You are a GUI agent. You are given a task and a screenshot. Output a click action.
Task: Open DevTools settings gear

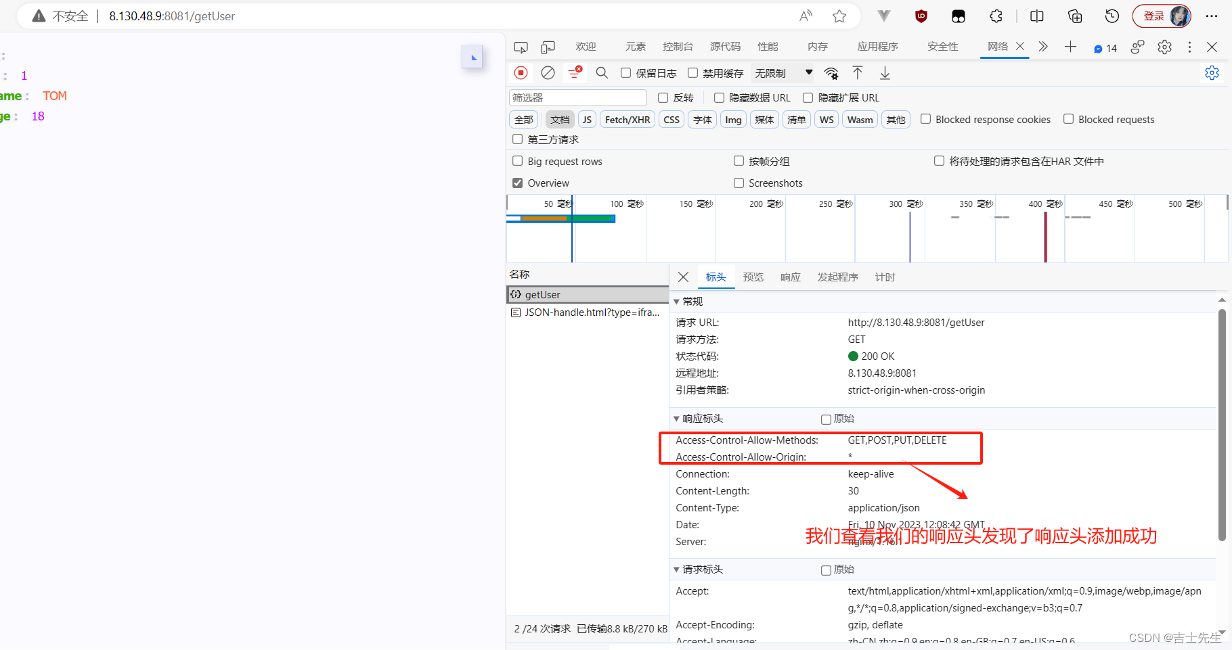pos(1164,47)
